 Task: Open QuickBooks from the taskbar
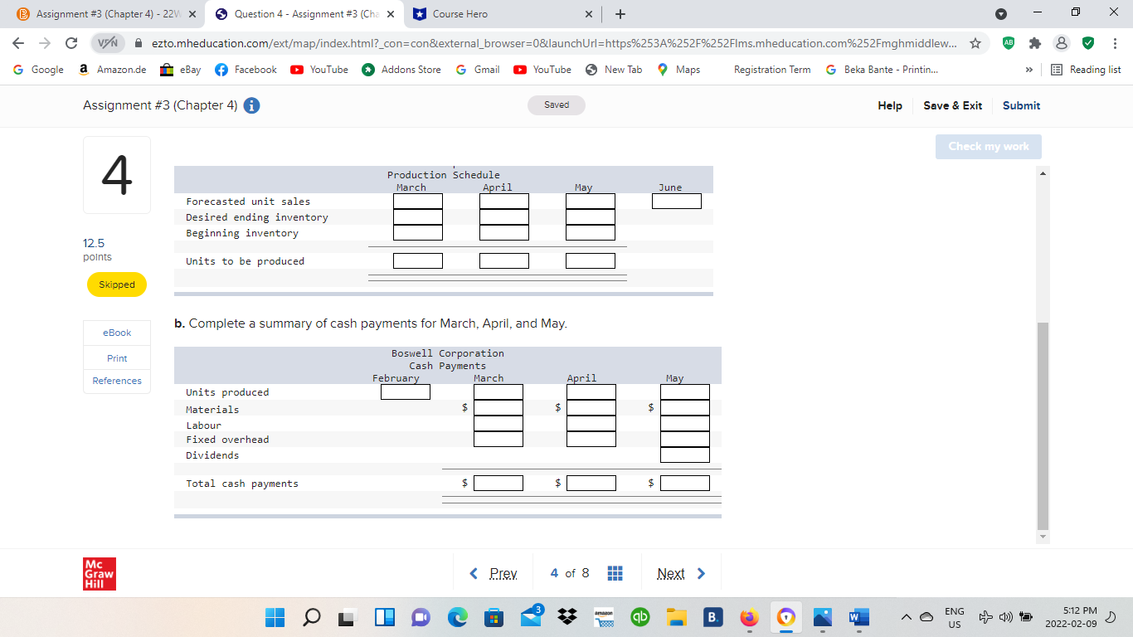[639, 617]
